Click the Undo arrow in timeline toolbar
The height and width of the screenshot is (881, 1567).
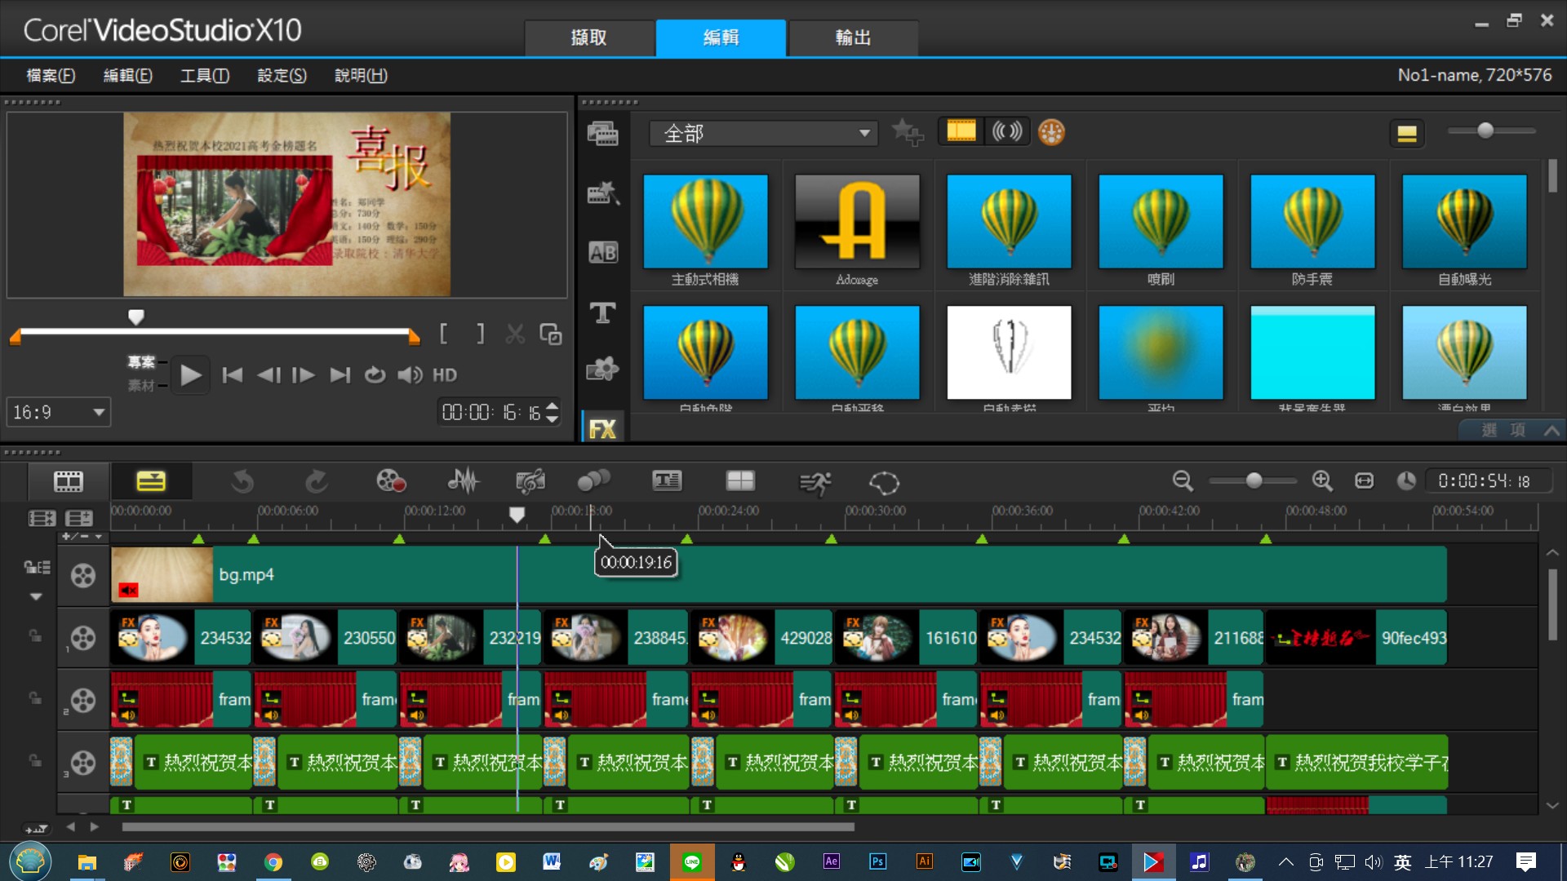242,482
